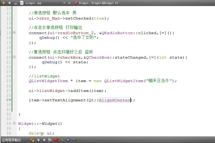Click addItem on line 27
This screenshot has width=215, height=143.
pyautogui.click(x=79, y=91)
